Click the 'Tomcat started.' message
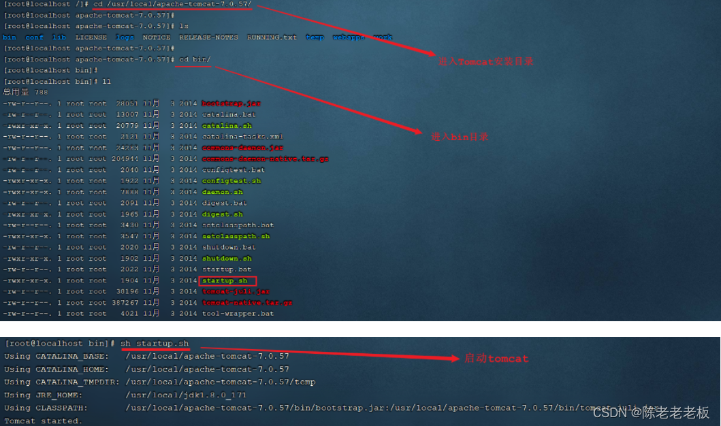721x426 pixels. pos(43,421)
